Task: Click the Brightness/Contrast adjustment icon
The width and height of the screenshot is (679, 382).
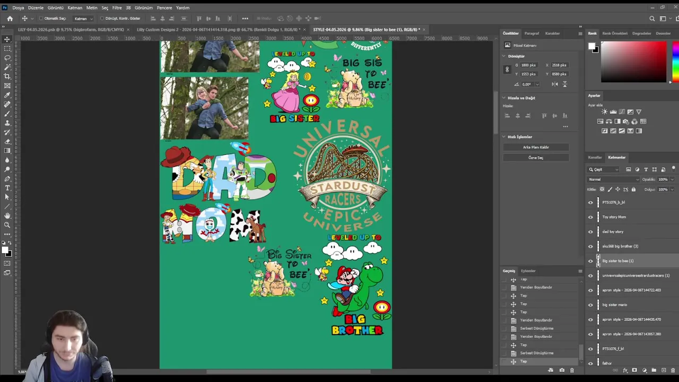Action: coord(604,112)
